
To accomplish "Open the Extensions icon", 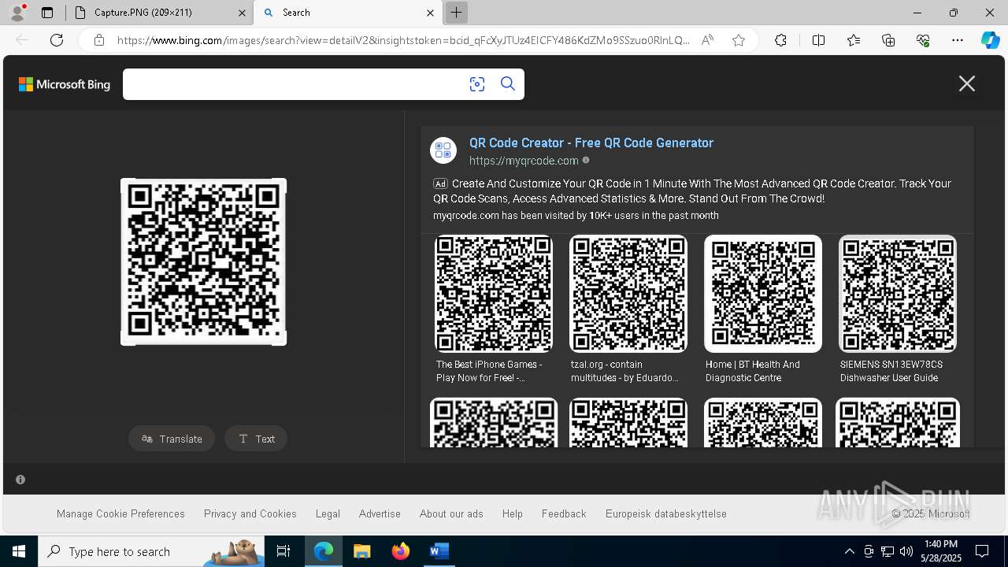I will [x=780, y=40].
